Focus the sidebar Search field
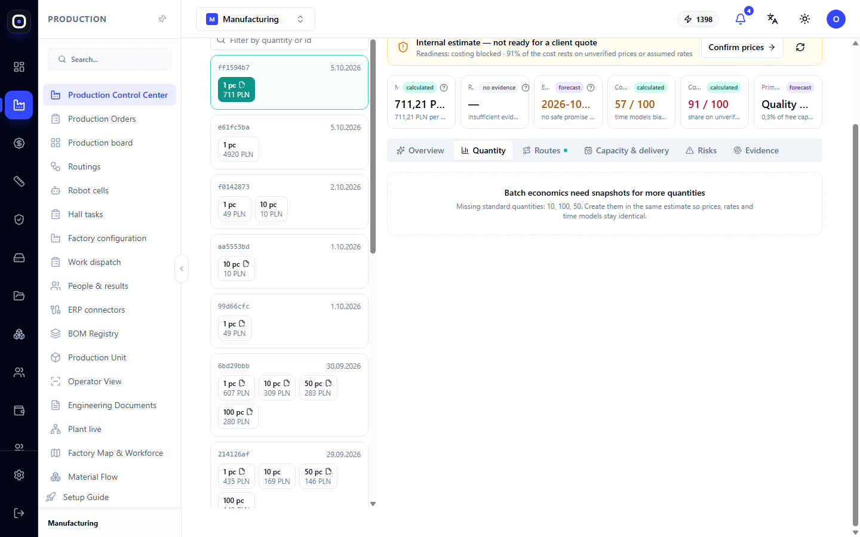Viewport: 860px width, 537px height. 109,59
